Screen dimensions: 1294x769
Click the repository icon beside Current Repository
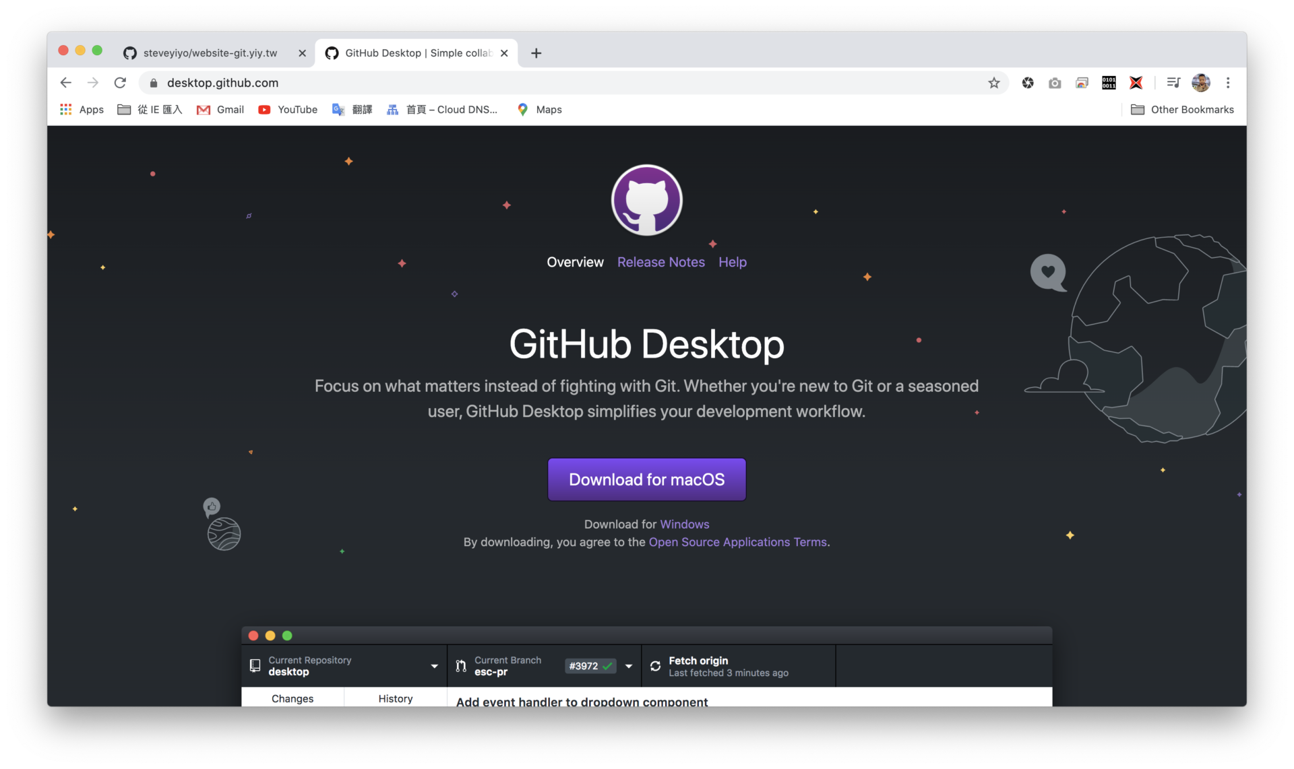click(255, 666)
